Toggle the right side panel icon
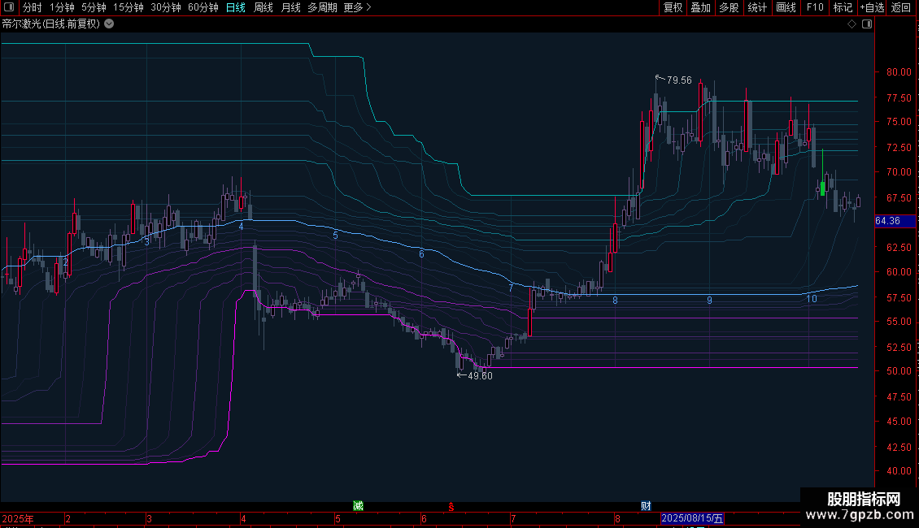Viewport: 919px width, 528px height. point(867,24)
